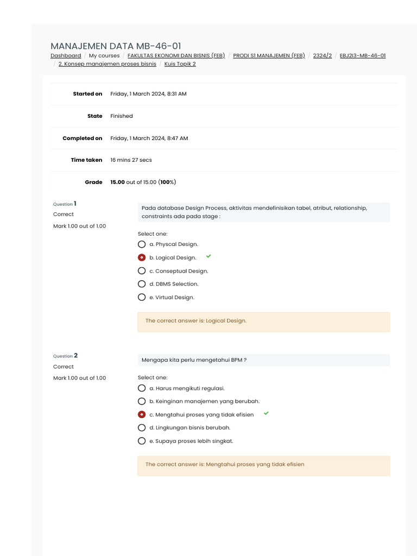Image resolution: width=417 pixels, height=556 pixels.
Task: Select radio option a. Physcal Design
Action: coord(142,244)
